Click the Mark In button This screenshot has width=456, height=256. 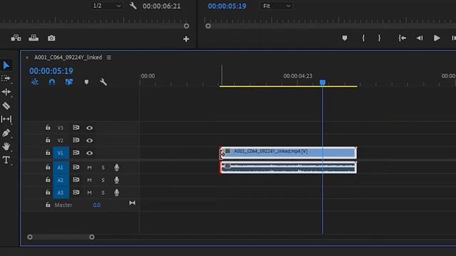[x=363, y=38]
